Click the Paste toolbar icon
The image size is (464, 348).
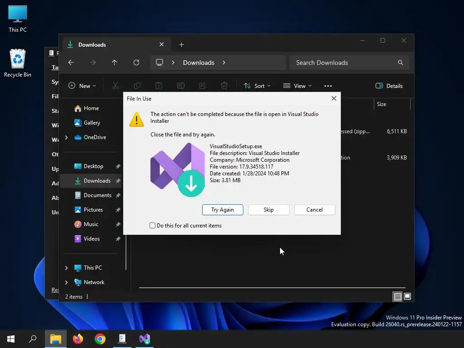[x=159, y=86]
